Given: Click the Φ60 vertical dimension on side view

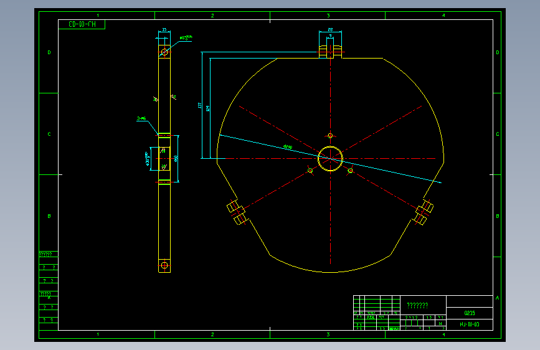Looking at the screenshot, I should click(x=176, y=158).
